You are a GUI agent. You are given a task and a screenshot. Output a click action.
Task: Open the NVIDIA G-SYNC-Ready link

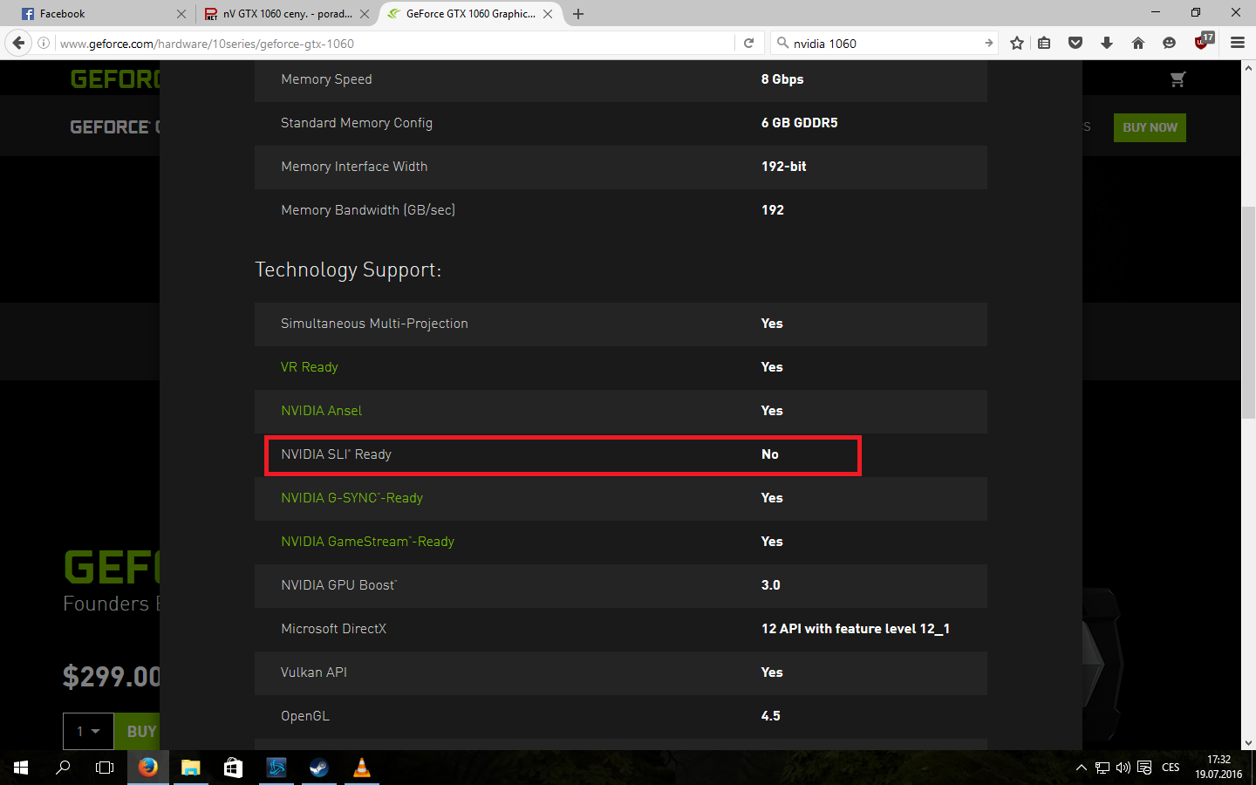[x=352, y=498]
